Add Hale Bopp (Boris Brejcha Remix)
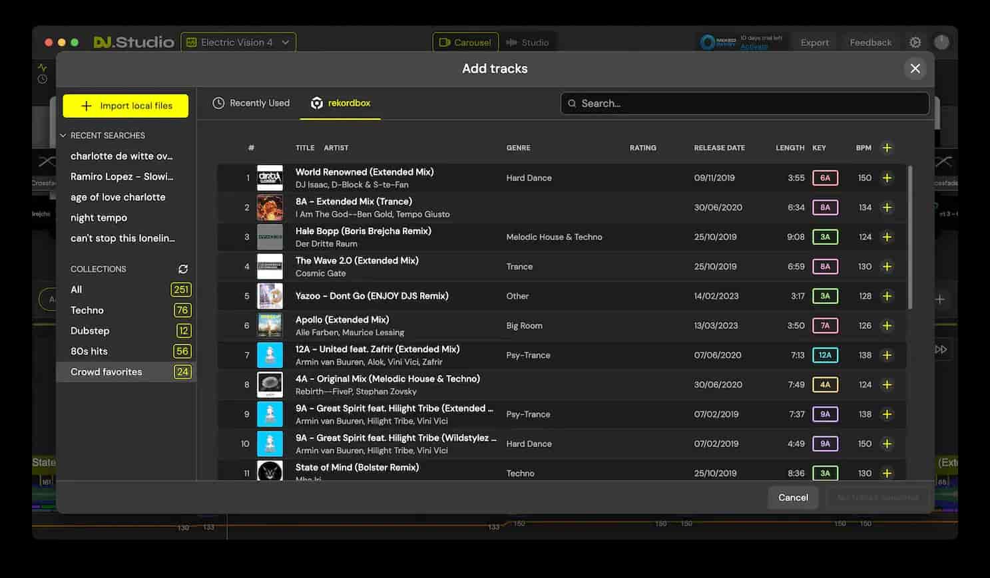The width and height of the screenshot is (990, 578). 887,237
